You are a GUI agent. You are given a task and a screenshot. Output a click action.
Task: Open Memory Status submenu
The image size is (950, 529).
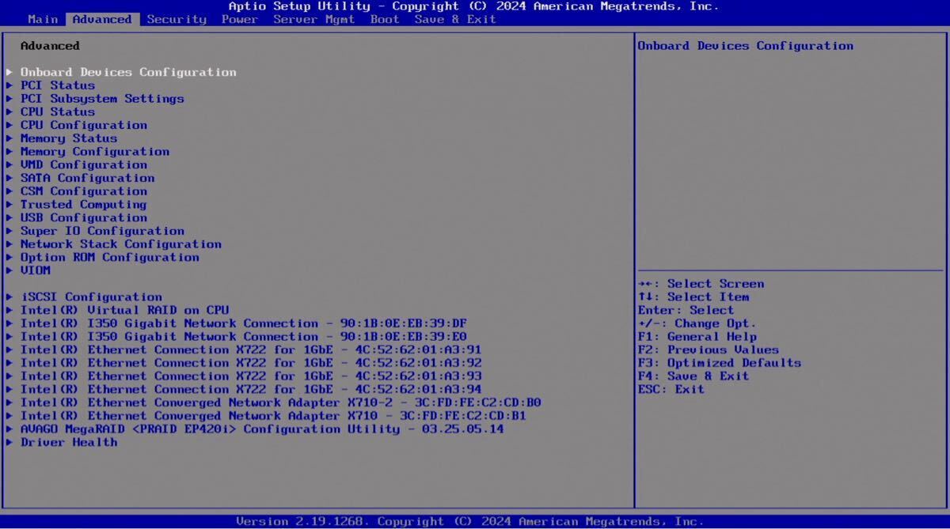tap(69, 138)
